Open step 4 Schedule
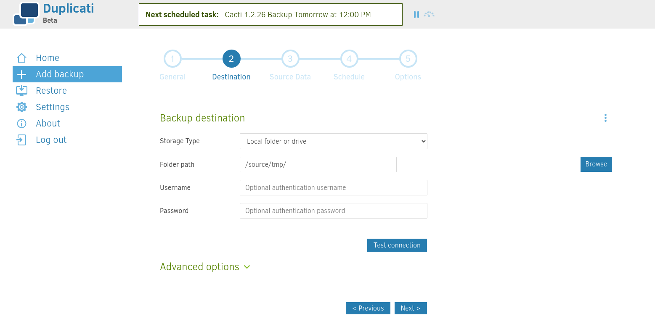This screenshot has height=316, width=655. 349,59
